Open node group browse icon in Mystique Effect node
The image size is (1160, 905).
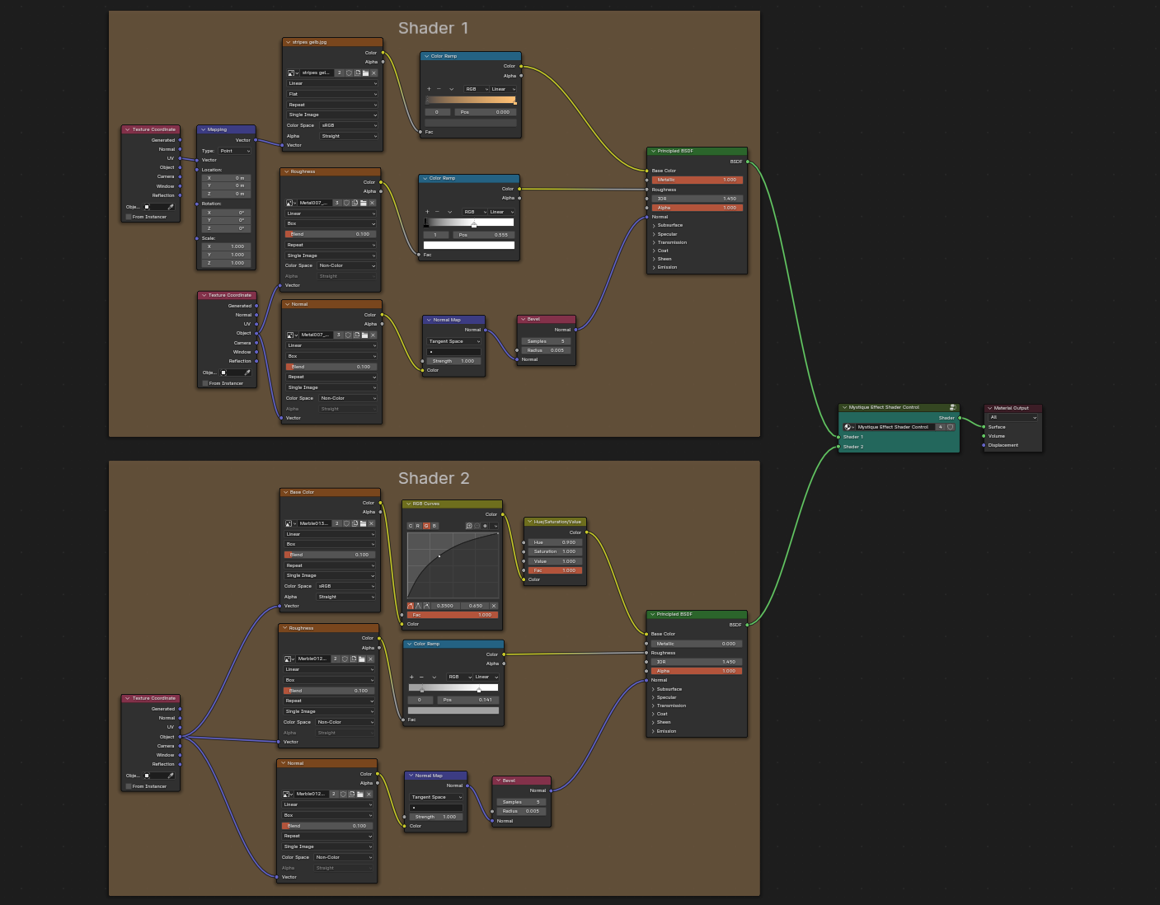[x=848, y=427]
